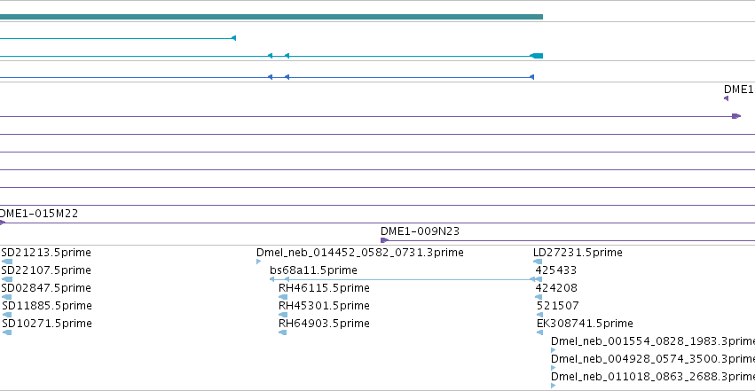Click the RH64903.5prime feature label
The height and width of the screenshot is (391, 755).
(324, 324)
